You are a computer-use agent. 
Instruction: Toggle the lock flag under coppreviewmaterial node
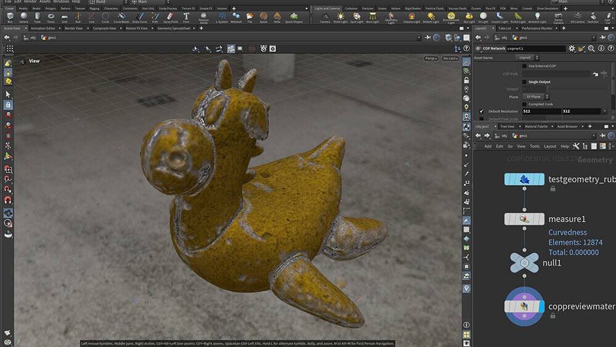(553, 316)
